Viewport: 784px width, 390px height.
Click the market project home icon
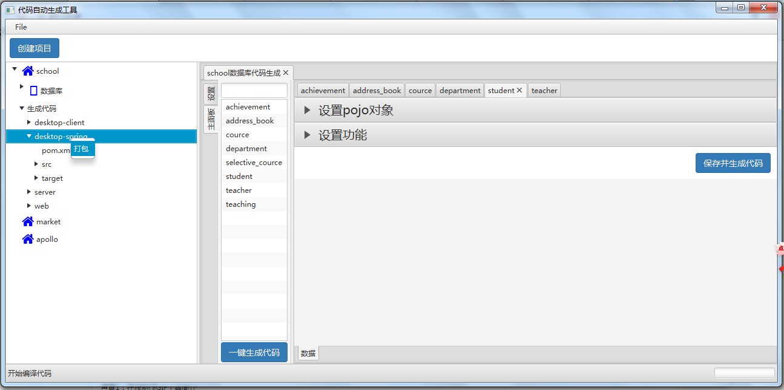[x=28, y=221]
